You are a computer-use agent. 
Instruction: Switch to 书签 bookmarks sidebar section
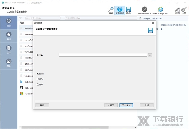[9, 36]
